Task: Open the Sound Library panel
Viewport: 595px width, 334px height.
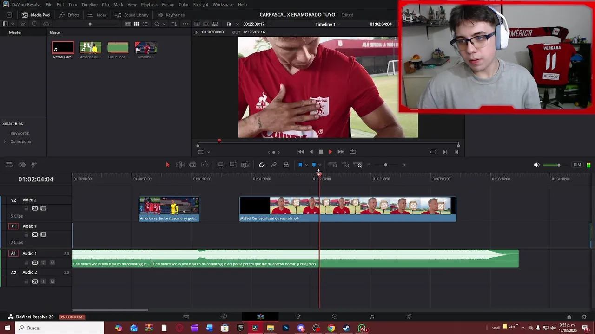Action: pos(132,15)
